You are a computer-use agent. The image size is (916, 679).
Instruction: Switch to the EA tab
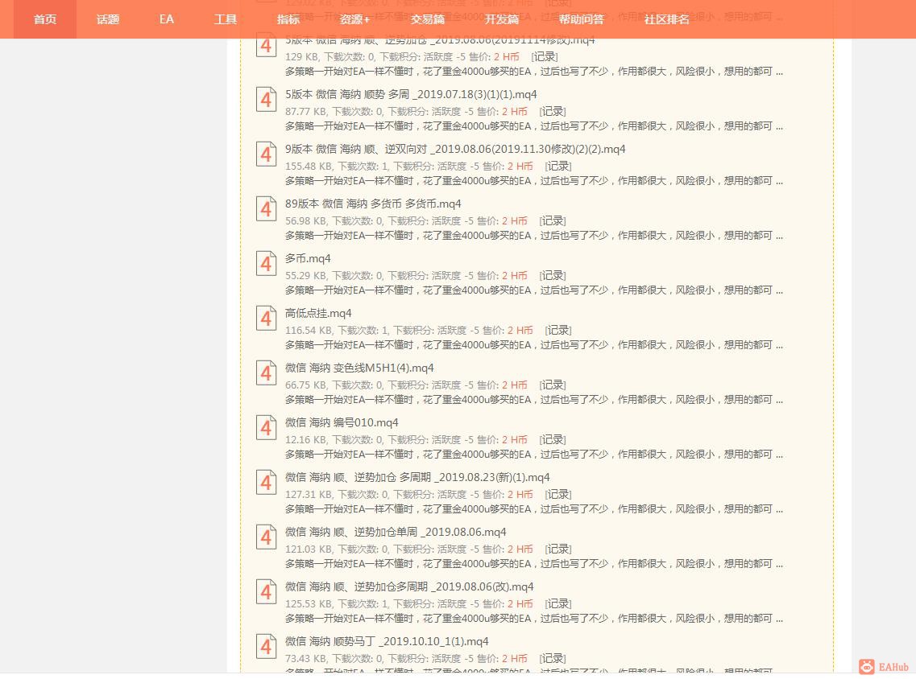166,19
